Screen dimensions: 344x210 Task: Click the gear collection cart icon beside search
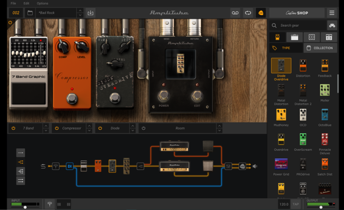332,25
